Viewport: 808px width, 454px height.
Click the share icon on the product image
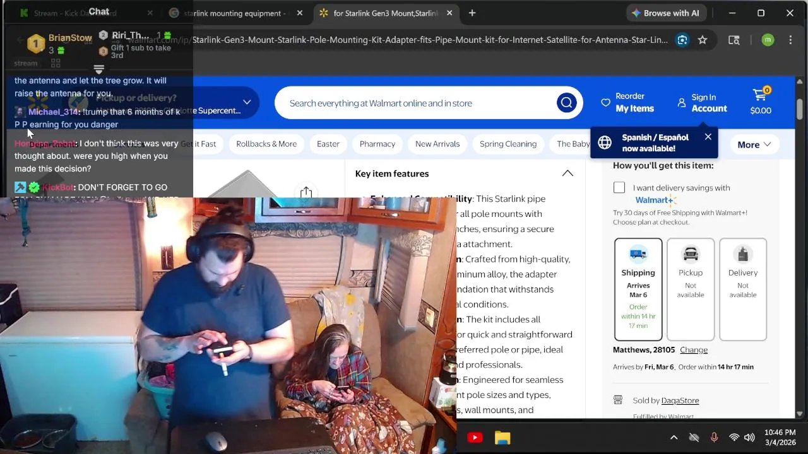point(306,192)
